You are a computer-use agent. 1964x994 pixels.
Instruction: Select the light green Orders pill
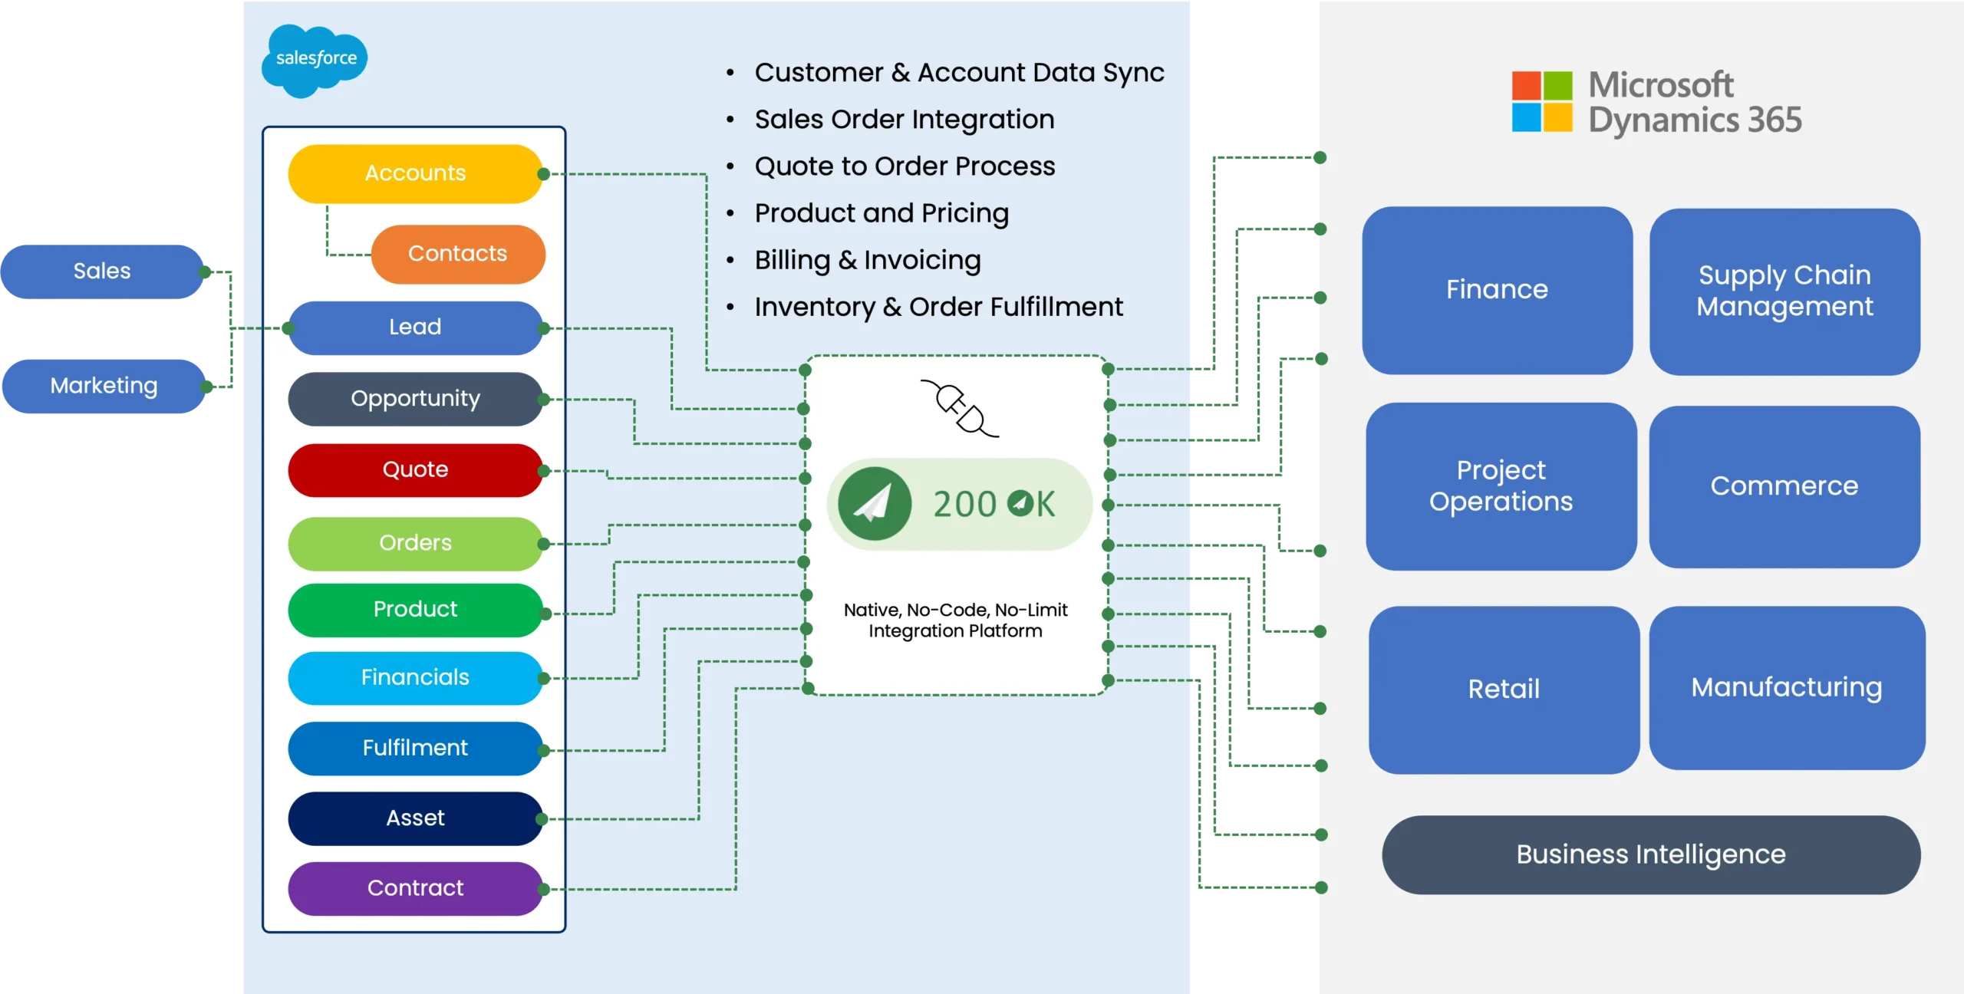point(415,543)
